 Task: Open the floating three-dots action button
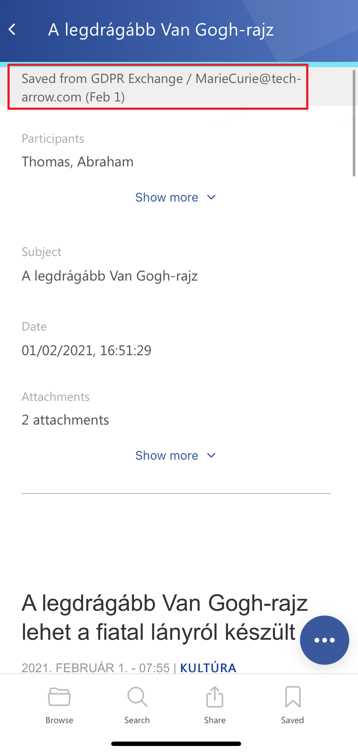coord(324,640)
